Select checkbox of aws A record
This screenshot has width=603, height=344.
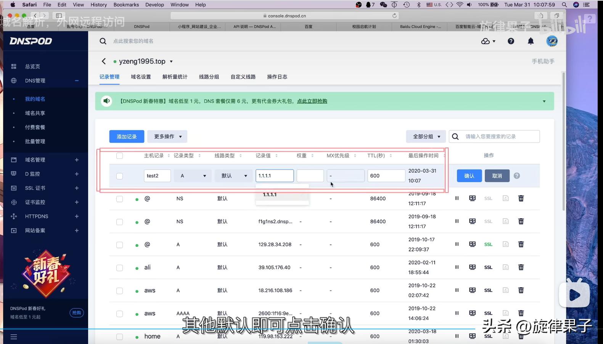click(119, 291)
